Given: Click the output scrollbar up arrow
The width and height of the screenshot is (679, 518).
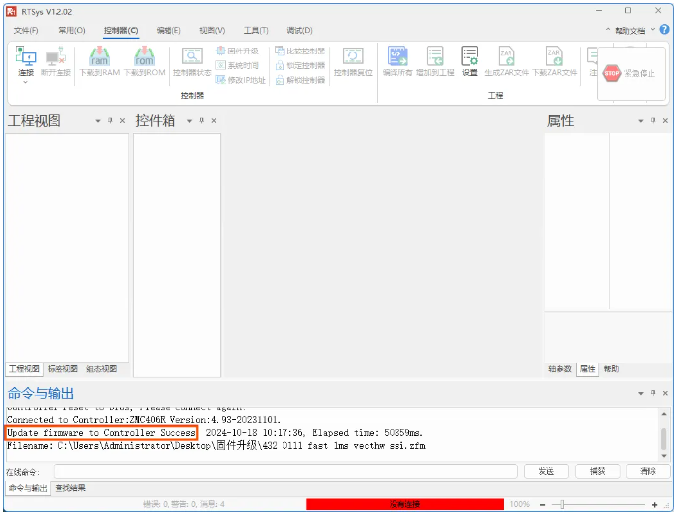Looking at the screenshot, I should [x=664, y=414].
